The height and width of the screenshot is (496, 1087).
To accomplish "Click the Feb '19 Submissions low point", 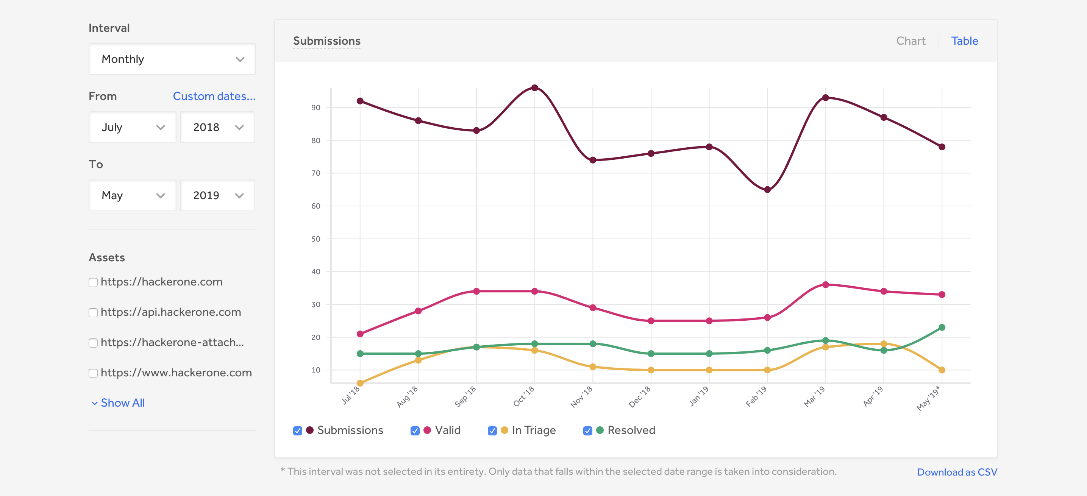I will 767,190.
